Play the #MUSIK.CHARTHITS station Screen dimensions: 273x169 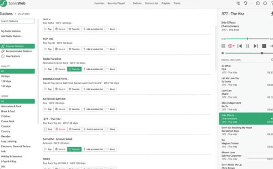tap(48, 89)
